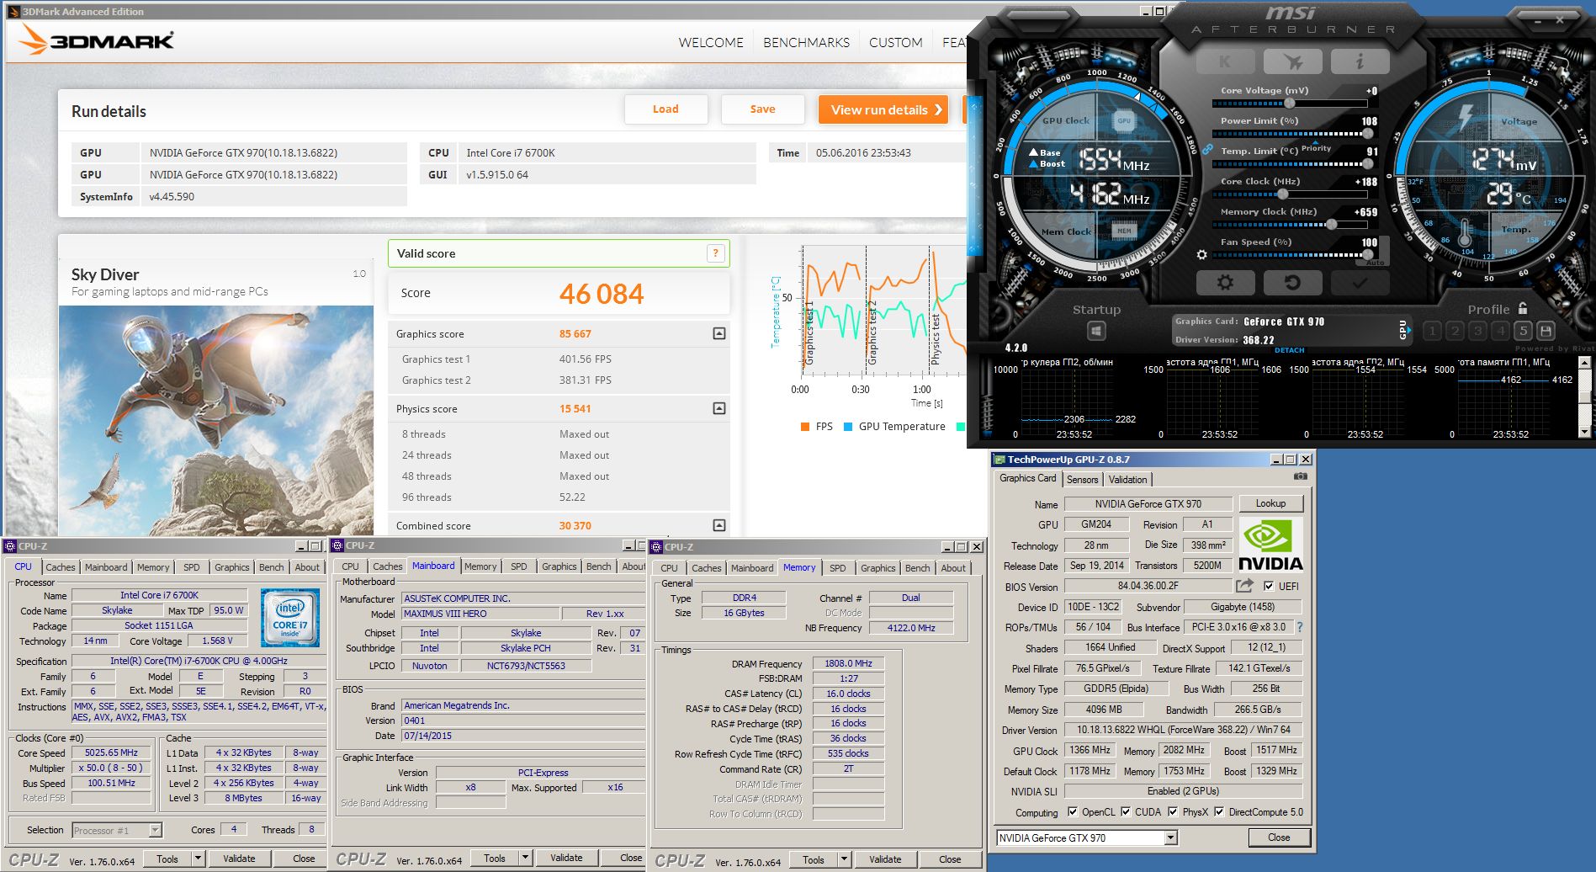Screen dimensions: 1596x872
Task: Click the Save button in Run details
Action: (x=763, y=109)
